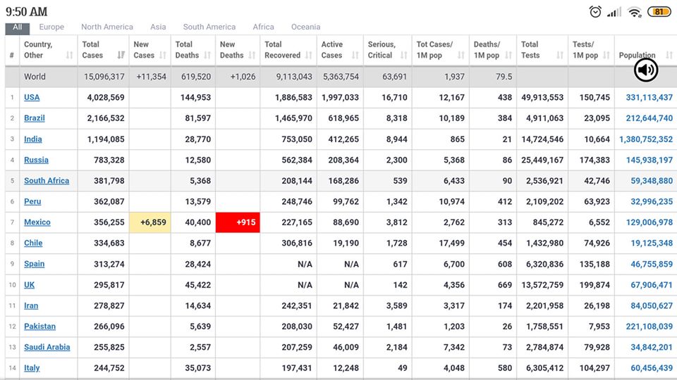Sort table by Total Deaths arrows
677x380 pixels.
[207, 55]
